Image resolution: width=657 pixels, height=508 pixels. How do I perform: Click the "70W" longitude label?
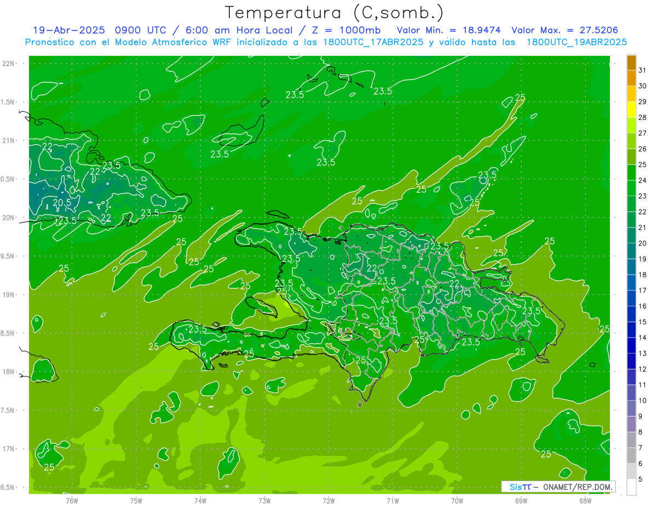457,500
